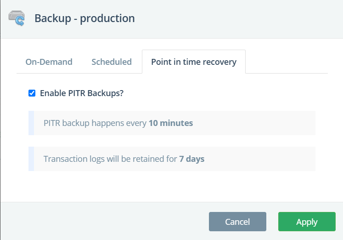
Task: Click the backup disk icon in header
Action: click(17, 19)
